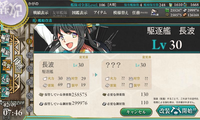Select fleet number 1 marker
Viewport: 200px width, 120px height.
coord(29,41)
